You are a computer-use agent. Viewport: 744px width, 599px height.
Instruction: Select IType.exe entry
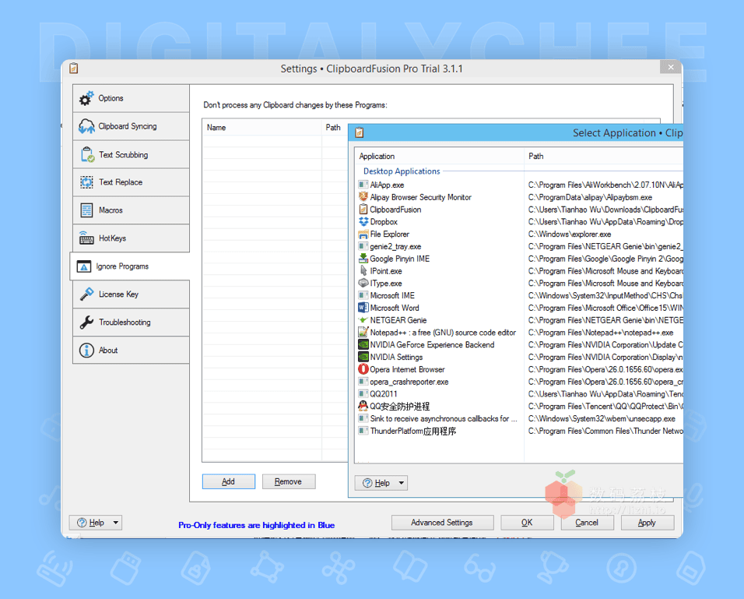point(386,284)
